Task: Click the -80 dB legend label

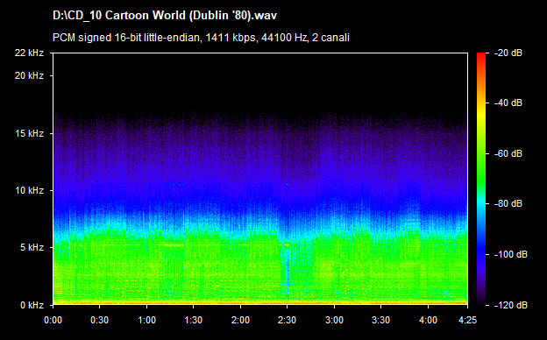Action: click(x=508, y=203)
